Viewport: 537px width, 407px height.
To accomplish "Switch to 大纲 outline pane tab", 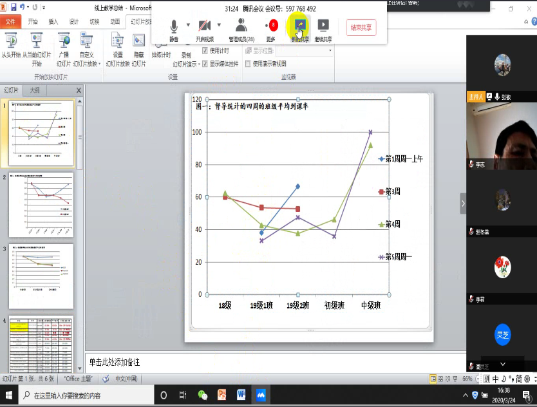I will 35,90.
